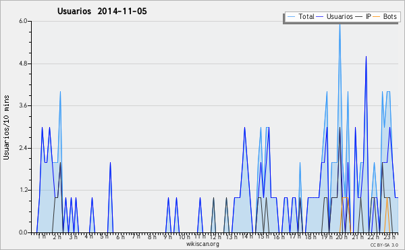Viewport: 405px width, 250px height.
Task: Click the dark blue Usuarios legend line
Action: [320, 17]
